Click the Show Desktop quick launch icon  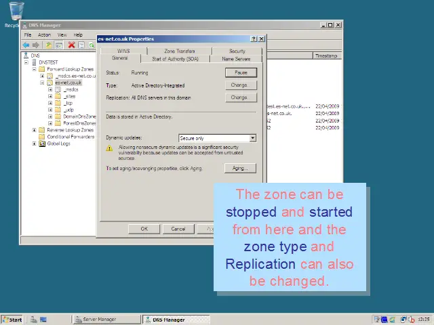43,320
